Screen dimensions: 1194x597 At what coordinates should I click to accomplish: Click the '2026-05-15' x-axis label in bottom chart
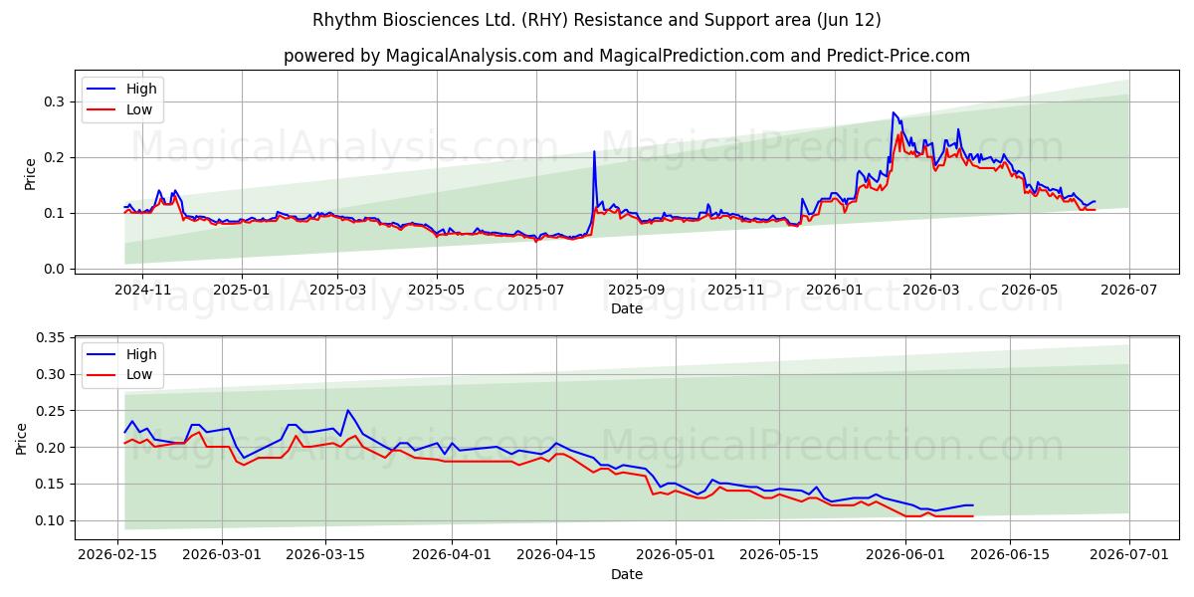click(x=779, y=554)
